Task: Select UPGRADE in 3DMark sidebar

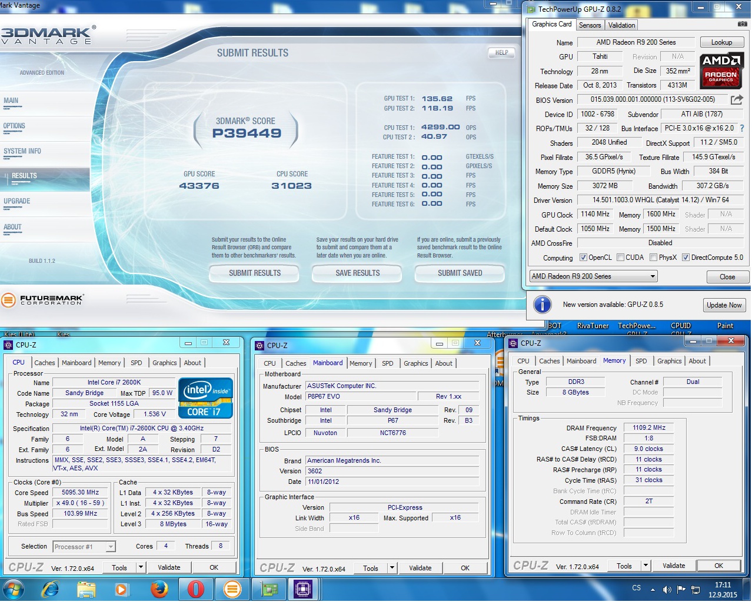Action: coord(16,201)
